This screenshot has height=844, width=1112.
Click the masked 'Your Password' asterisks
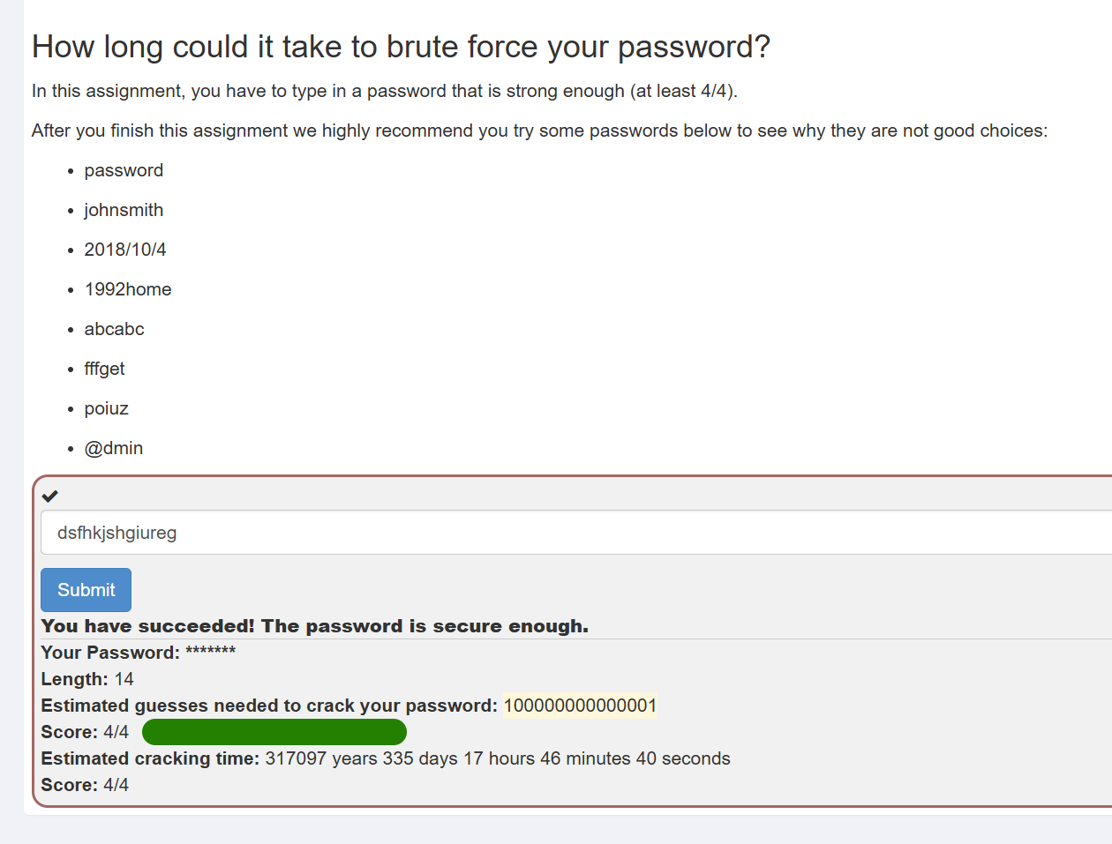[x=210, y=653]
